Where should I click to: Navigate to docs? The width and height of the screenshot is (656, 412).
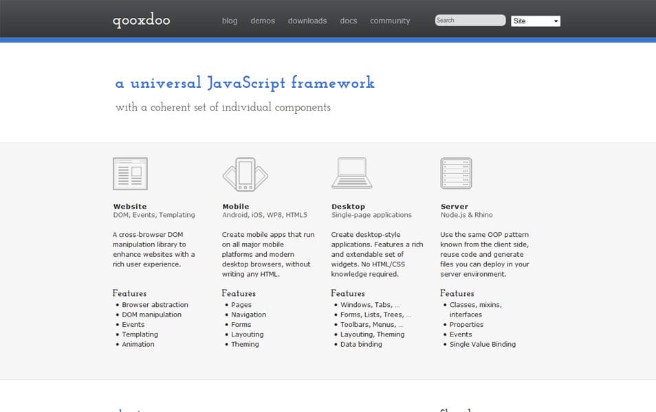tap(349, 21)
